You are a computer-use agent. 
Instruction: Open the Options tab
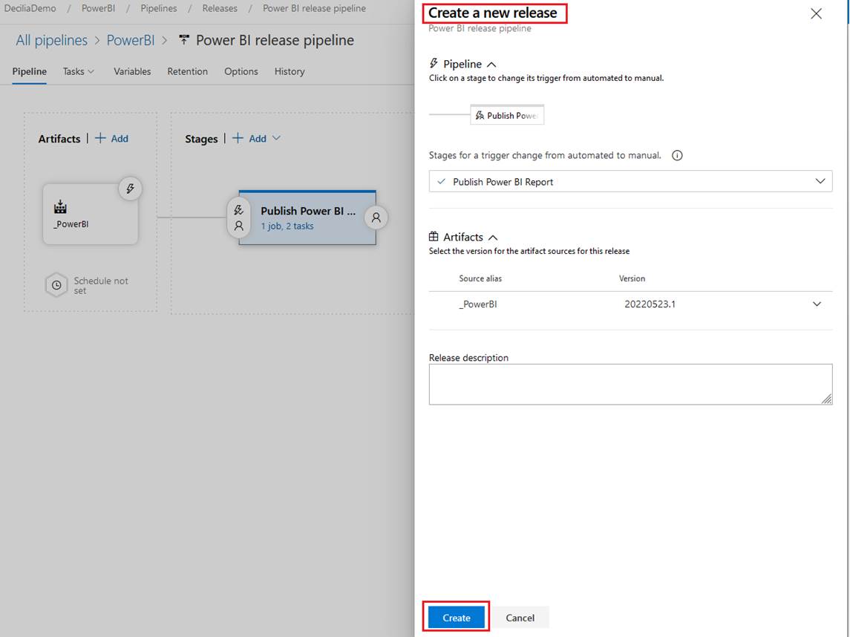pyautogui.click(x=241, y=71)
